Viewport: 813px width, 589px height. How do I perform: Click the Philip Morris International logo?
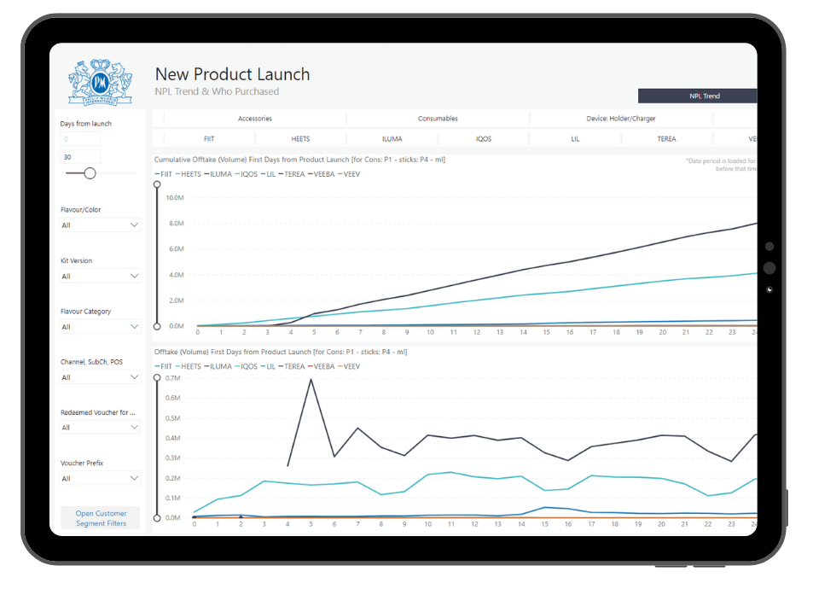[x=100, y=82]
